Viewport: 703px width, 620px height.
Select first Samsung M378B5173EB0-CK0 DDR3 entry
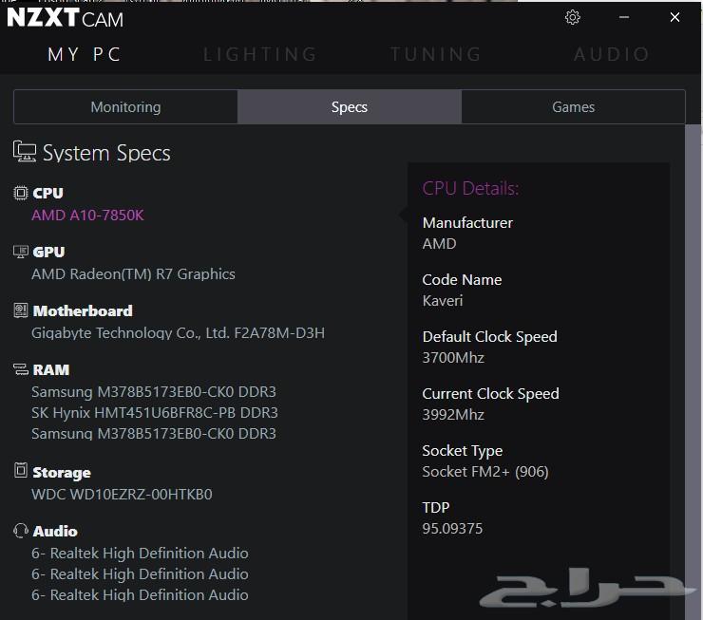154,392
